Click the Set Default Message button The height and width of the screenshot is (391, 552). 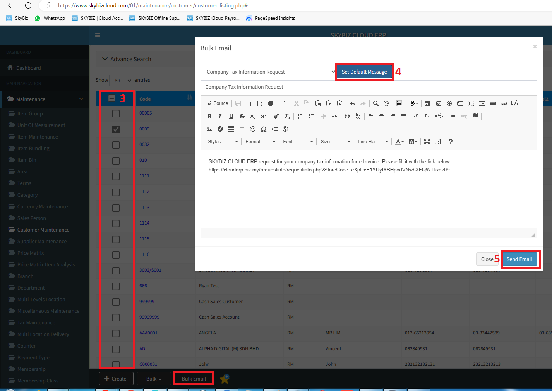(x=364, y=72)
